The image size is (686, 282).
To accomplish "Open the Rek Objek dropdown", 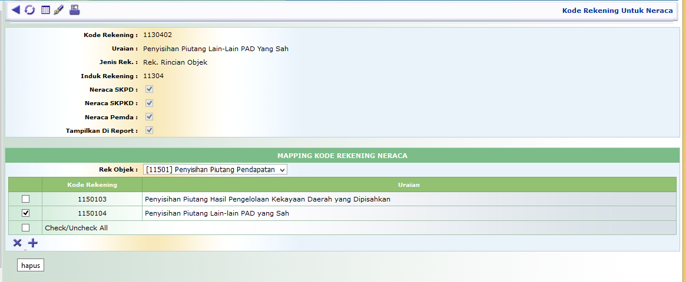I will pyautogui.click(x=215, y=170).
